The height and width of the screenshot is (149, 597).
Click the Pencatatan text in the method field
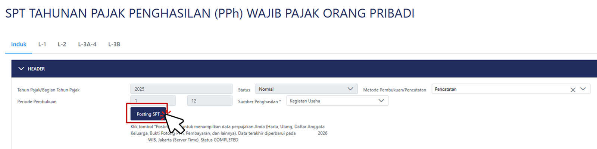(446, 89)
